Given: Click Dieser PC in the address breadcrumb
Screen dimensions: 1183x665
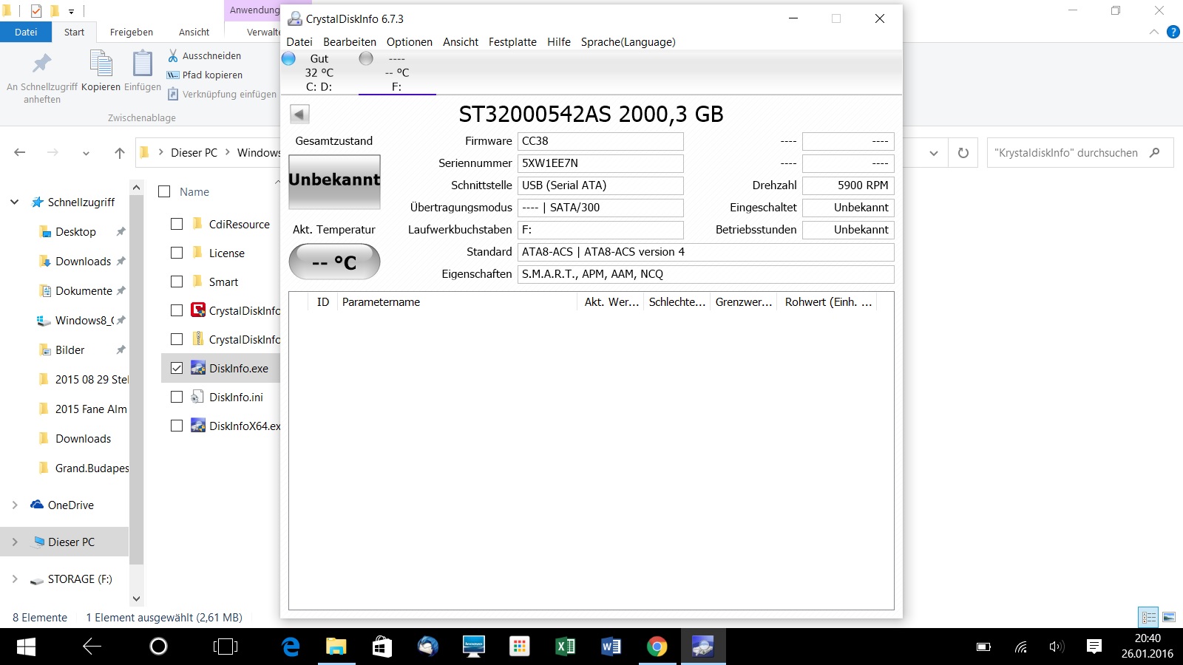Looking at the screenshot, I should click(x=194, y=152).
